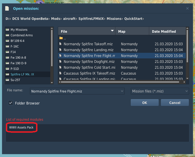Select Normandy Spitfire Takeoff.miz file
This screenshot has width=195, height=157.
tap(122, 44)
